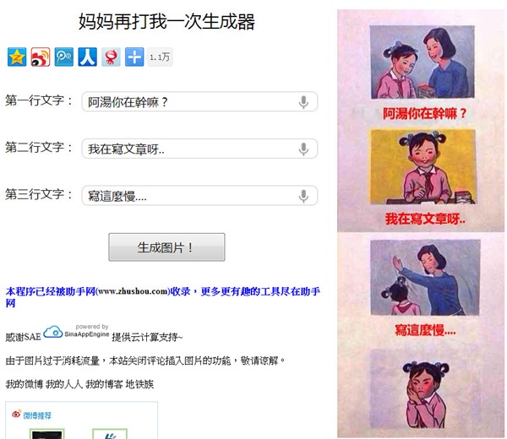This screenshot has height=439, width=507.
Task: Share to Renren using the blue 人 icon
Action: tap(88, 57)
